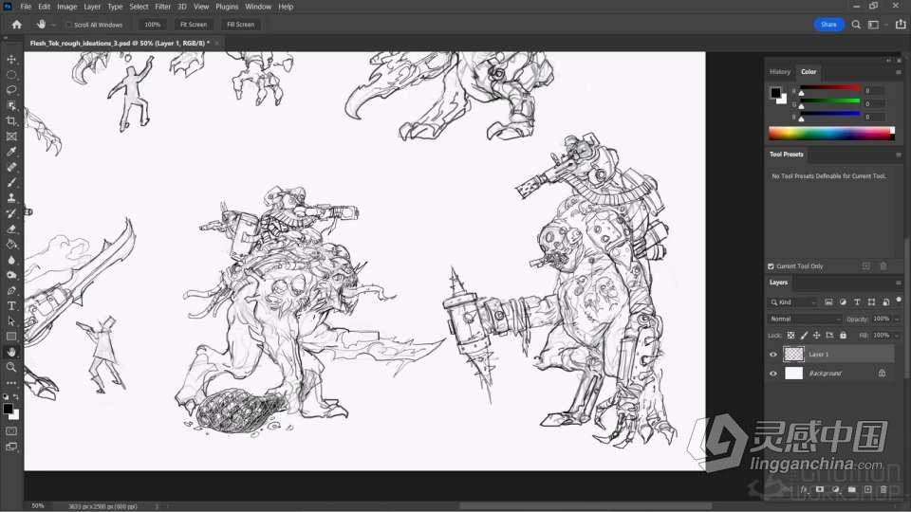
Task: Toggle the layer filtering switch
Action: pyautogui.click(x=899, y=301)
